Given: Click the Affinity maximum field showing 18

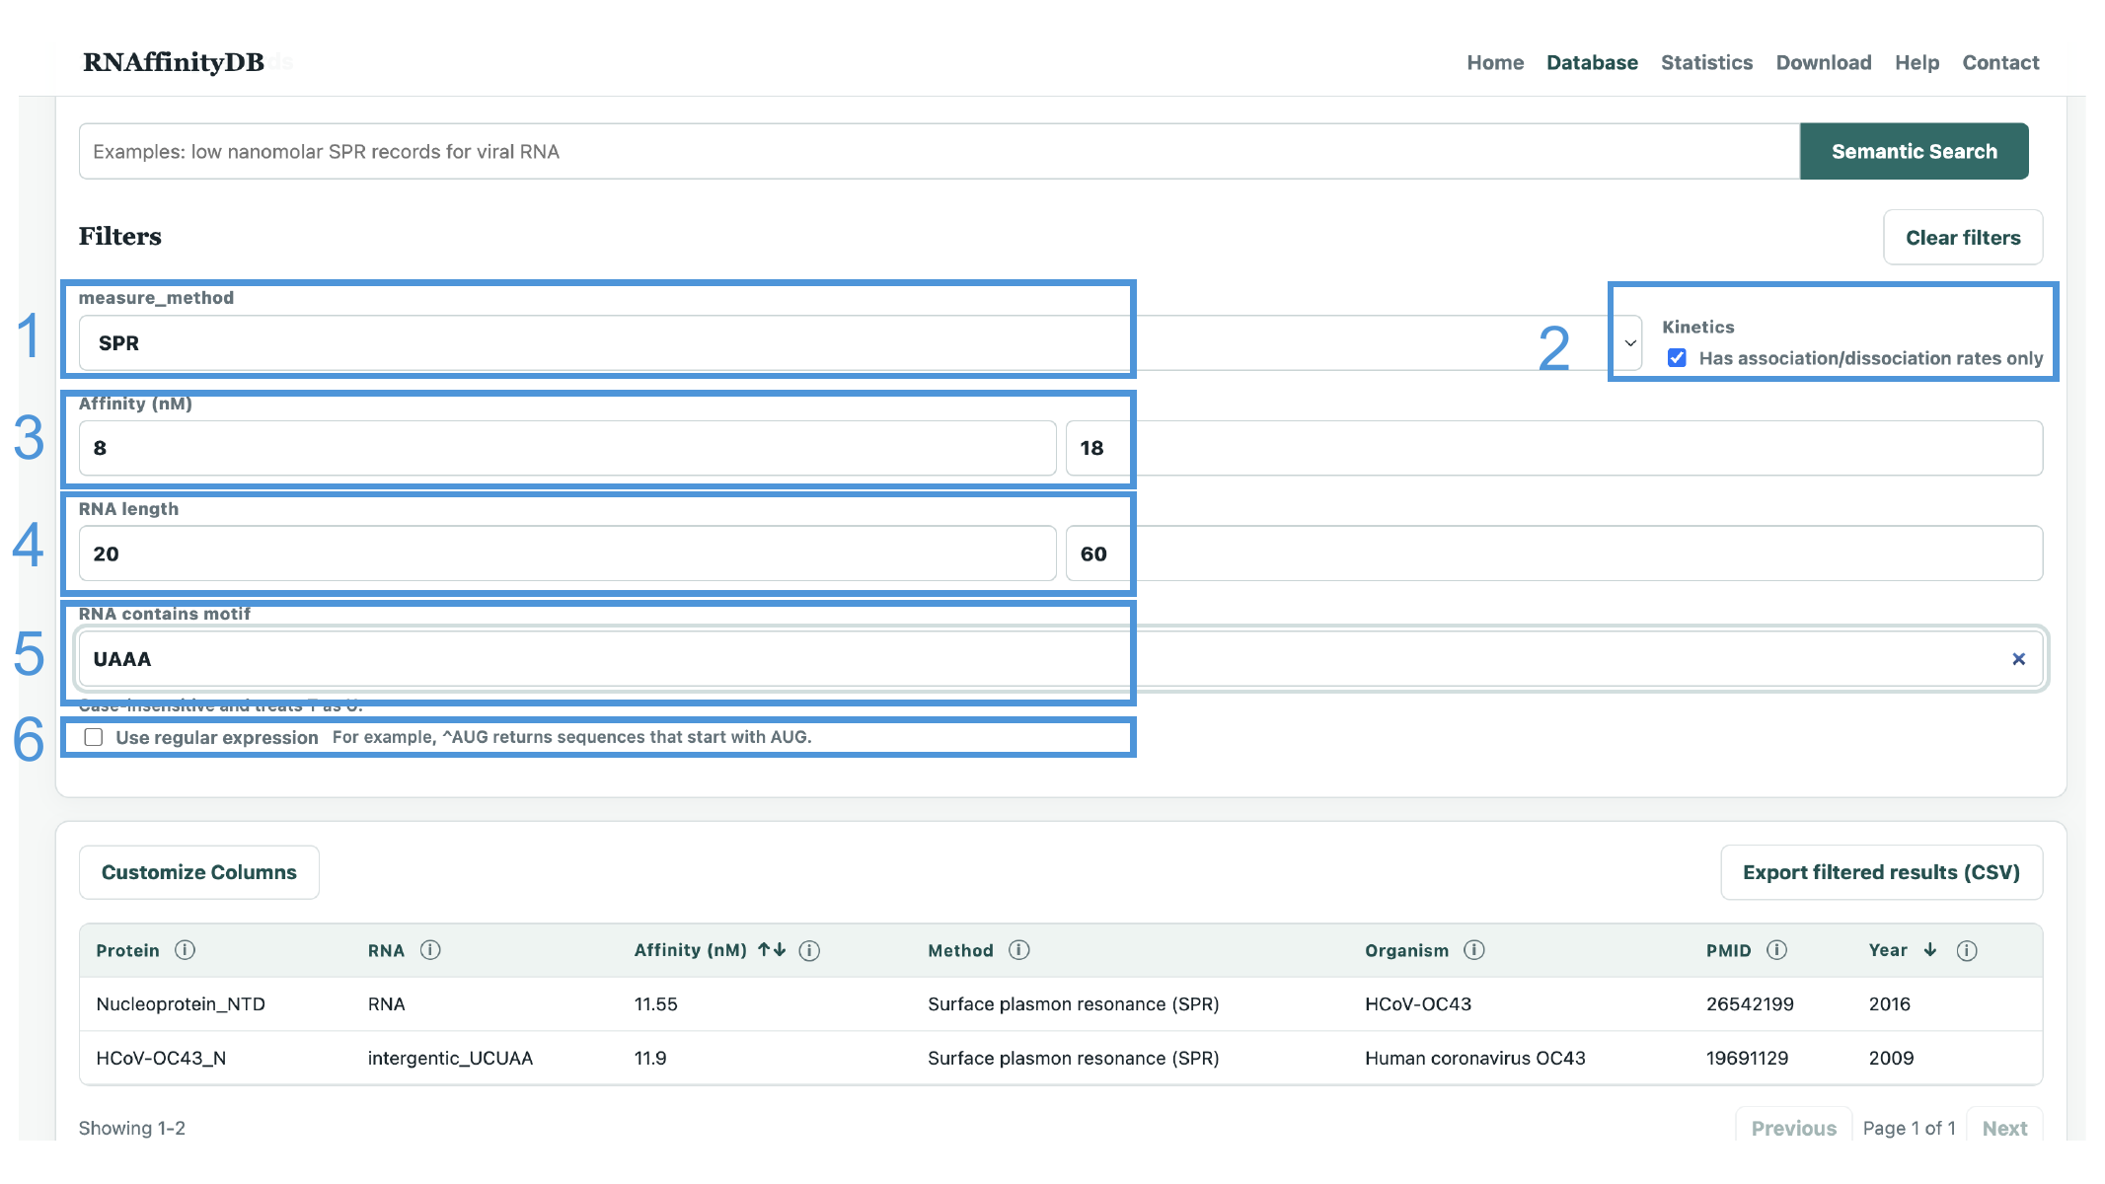Looking at the screenshot, I should (1554, 448).
